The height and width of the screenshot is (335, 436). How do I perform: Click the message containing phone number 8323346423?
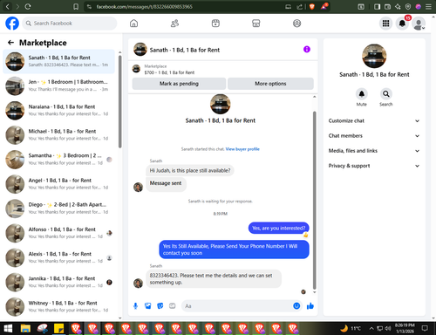214,278
